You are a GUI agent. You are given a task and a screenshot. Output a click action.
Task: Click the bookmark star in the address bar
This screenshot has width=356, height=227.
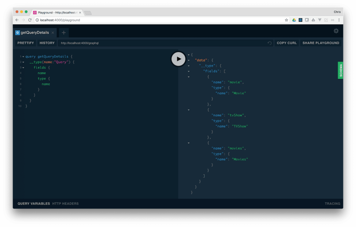click(286, 20)
